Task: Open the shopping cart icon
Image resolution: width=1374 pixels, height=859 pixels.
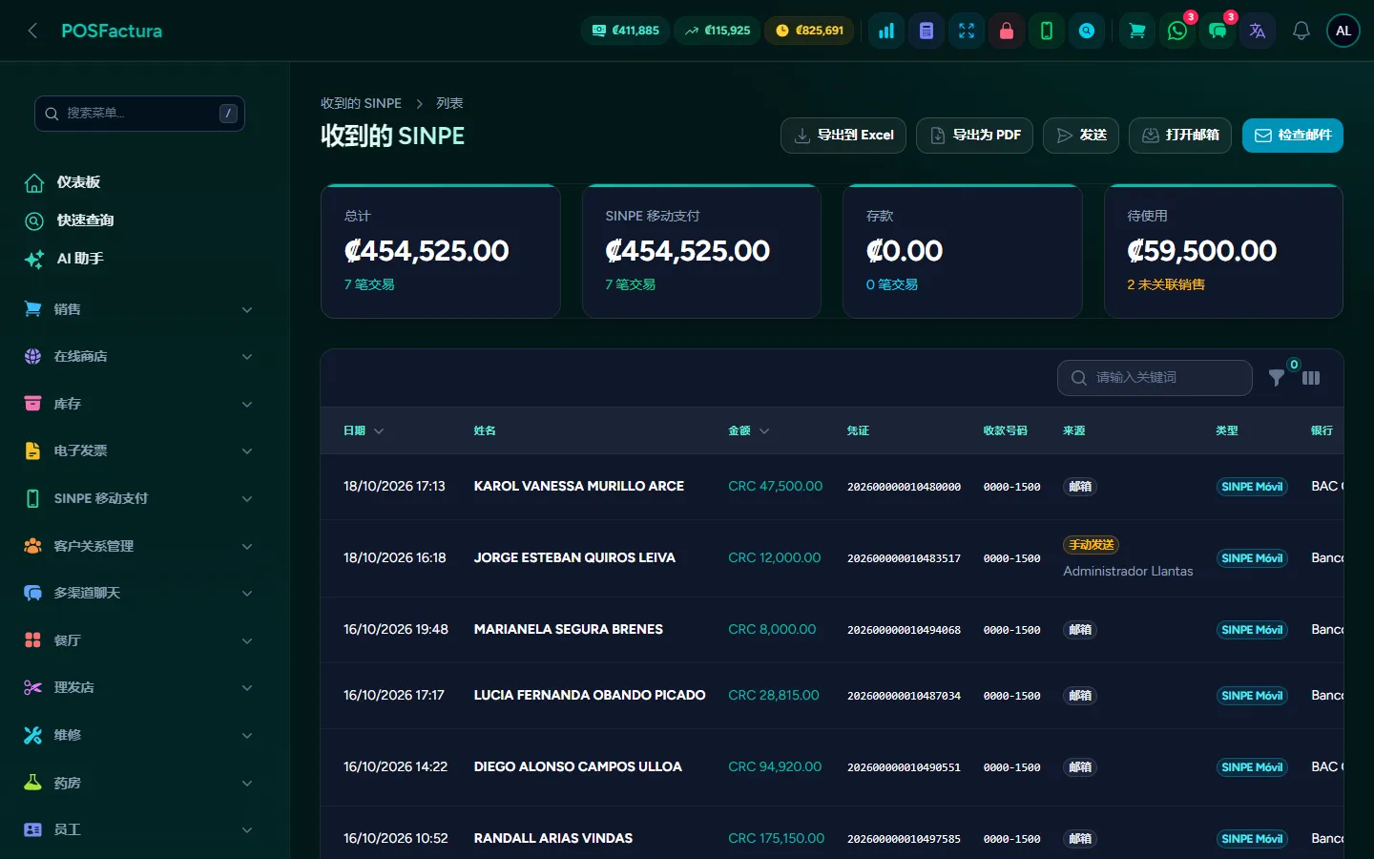Action: coord(1137,31)
